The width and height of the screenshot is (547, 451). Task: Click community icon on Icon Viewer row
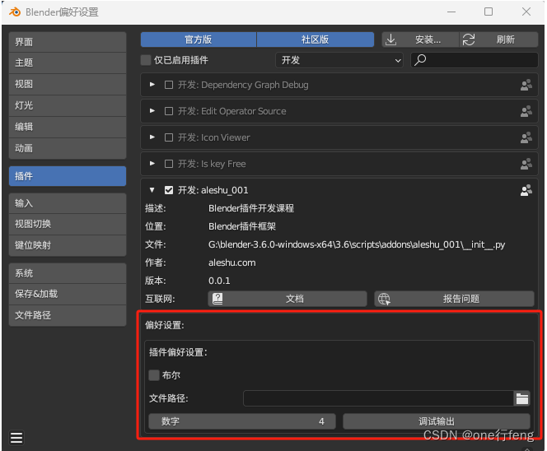[x=526, y=137]
